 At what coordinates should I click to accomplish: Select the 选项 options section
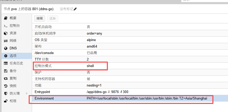click(x=17, y=56)
